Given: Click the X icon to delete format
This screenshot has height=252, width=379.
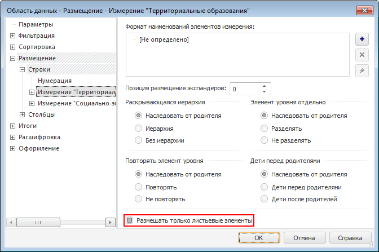Looking at the screenshot, I should click(362, 55).
